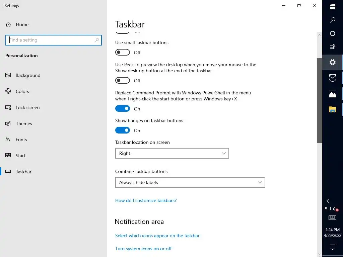
Task: Open the Taskbar location on screen dropdown
Action: (x=172, y=153)
